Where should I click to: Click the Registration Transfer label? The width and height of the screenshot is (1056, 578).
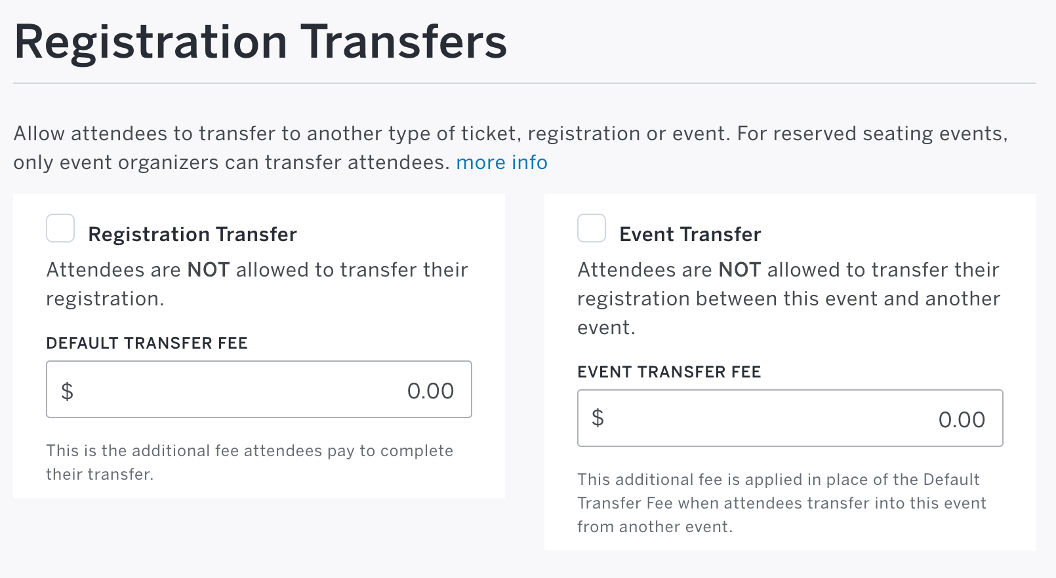193,234
